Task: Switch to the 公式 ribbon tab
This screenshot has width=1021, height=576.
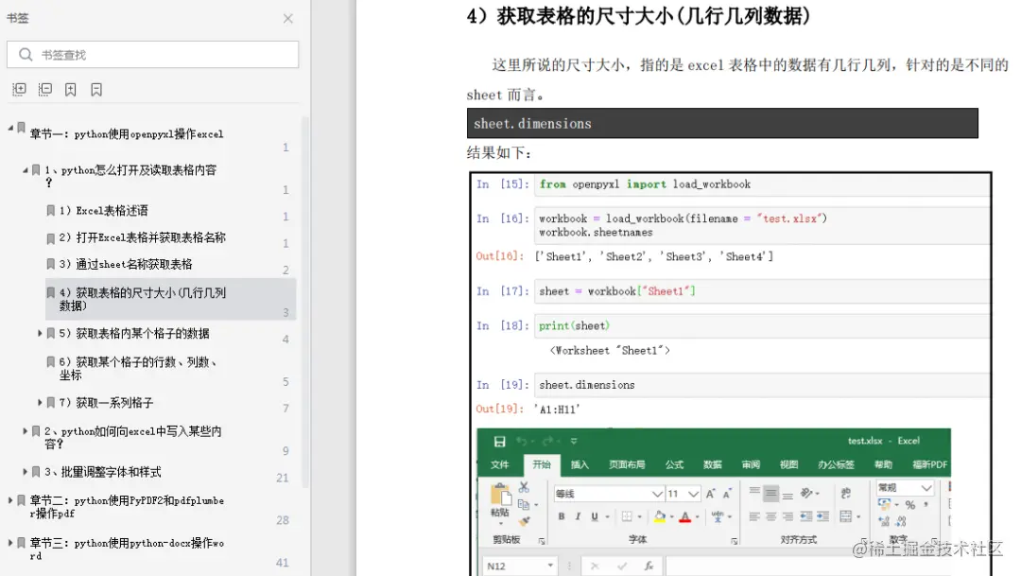Action: click(x=674, y=463)
